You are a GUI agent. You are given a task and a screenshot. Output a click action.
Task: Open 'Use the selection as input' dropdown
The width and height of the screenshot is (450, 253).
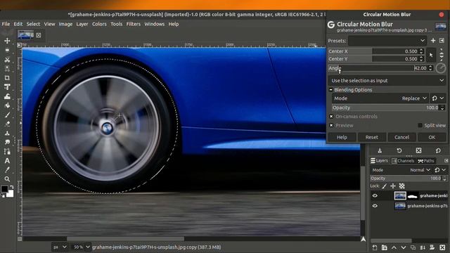387,81
